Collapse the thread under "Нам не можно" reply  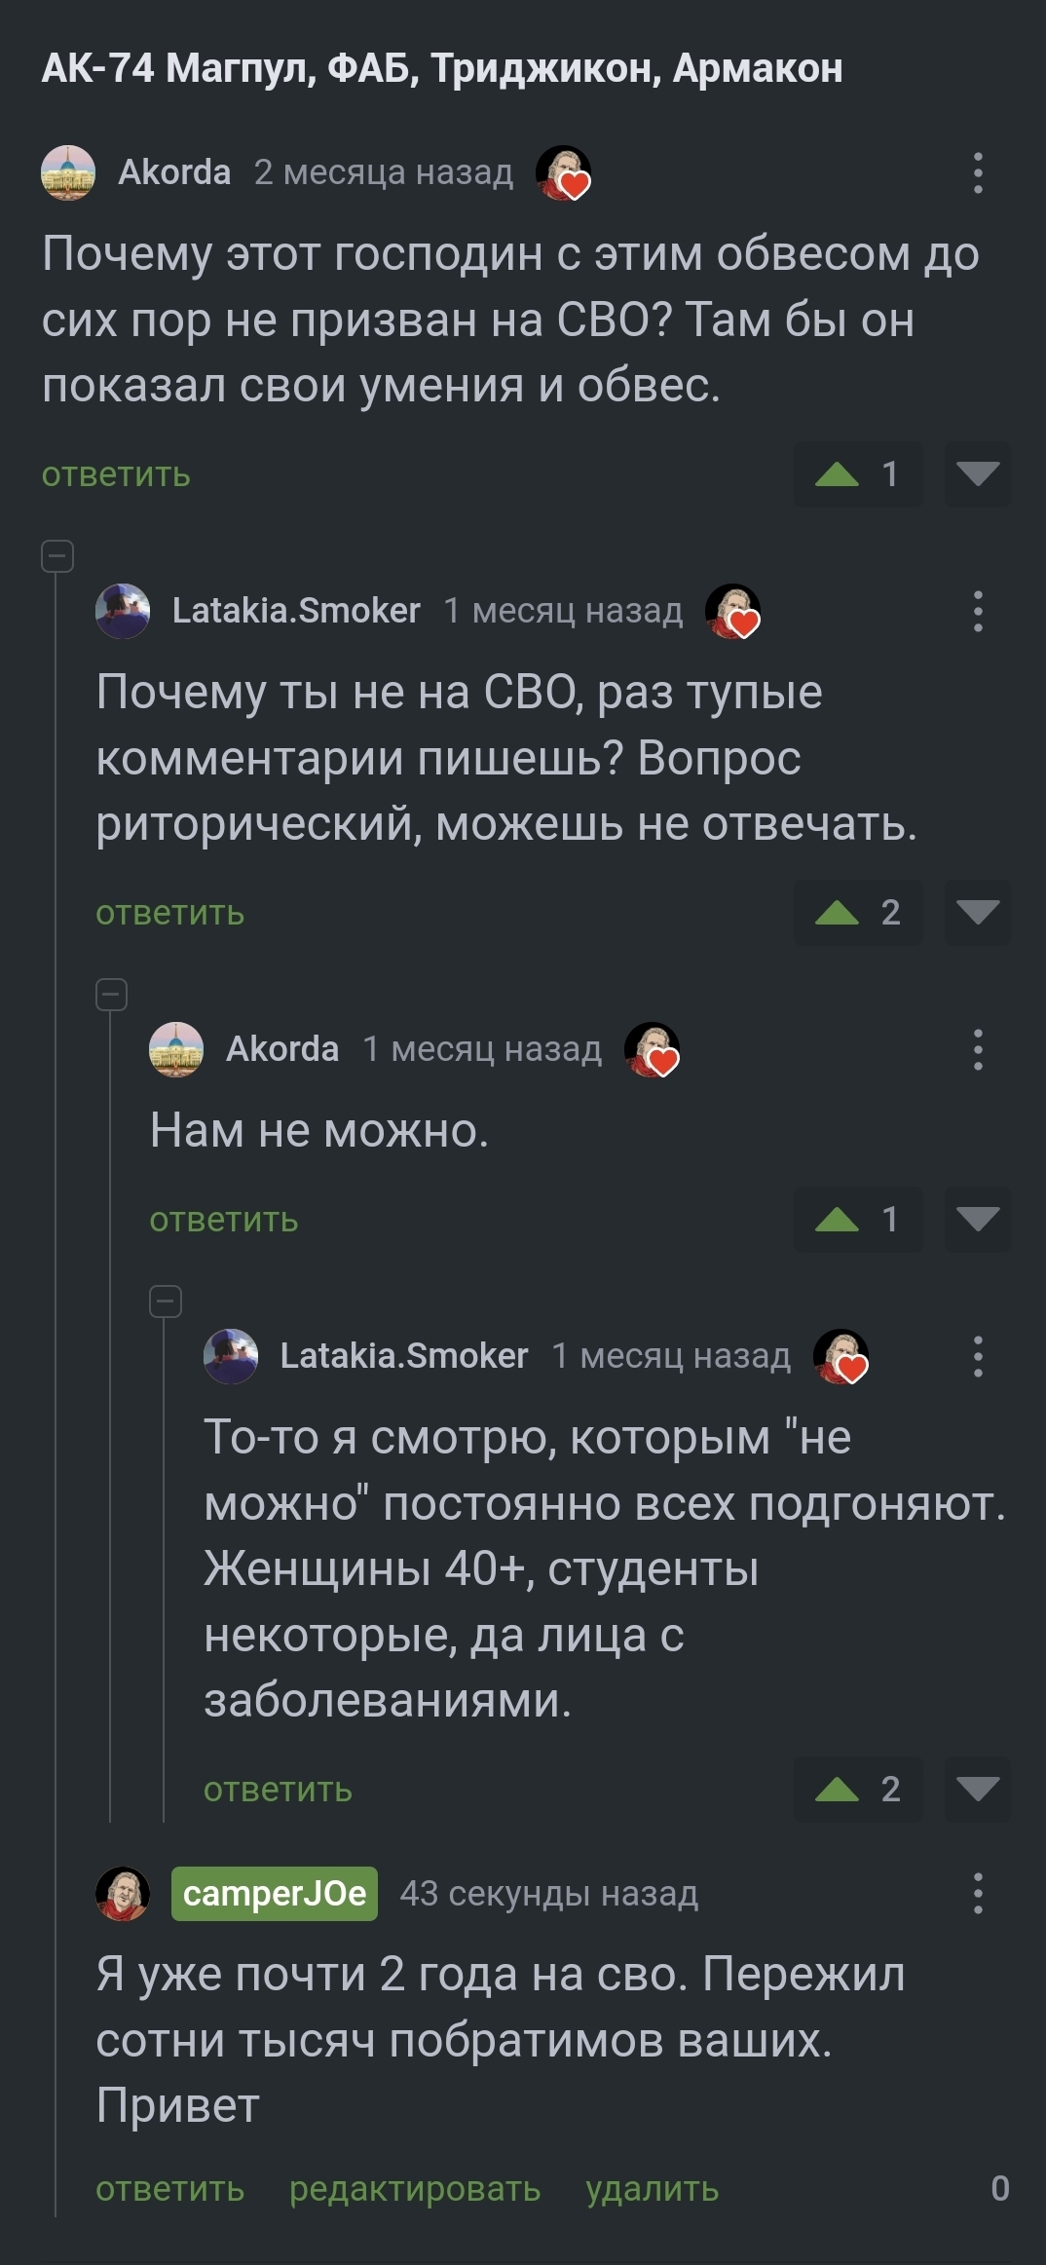(166, 1302)
